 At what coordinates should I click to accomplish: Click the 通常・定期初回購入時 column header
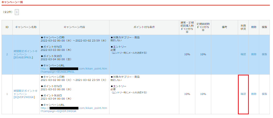click(187, 27)
